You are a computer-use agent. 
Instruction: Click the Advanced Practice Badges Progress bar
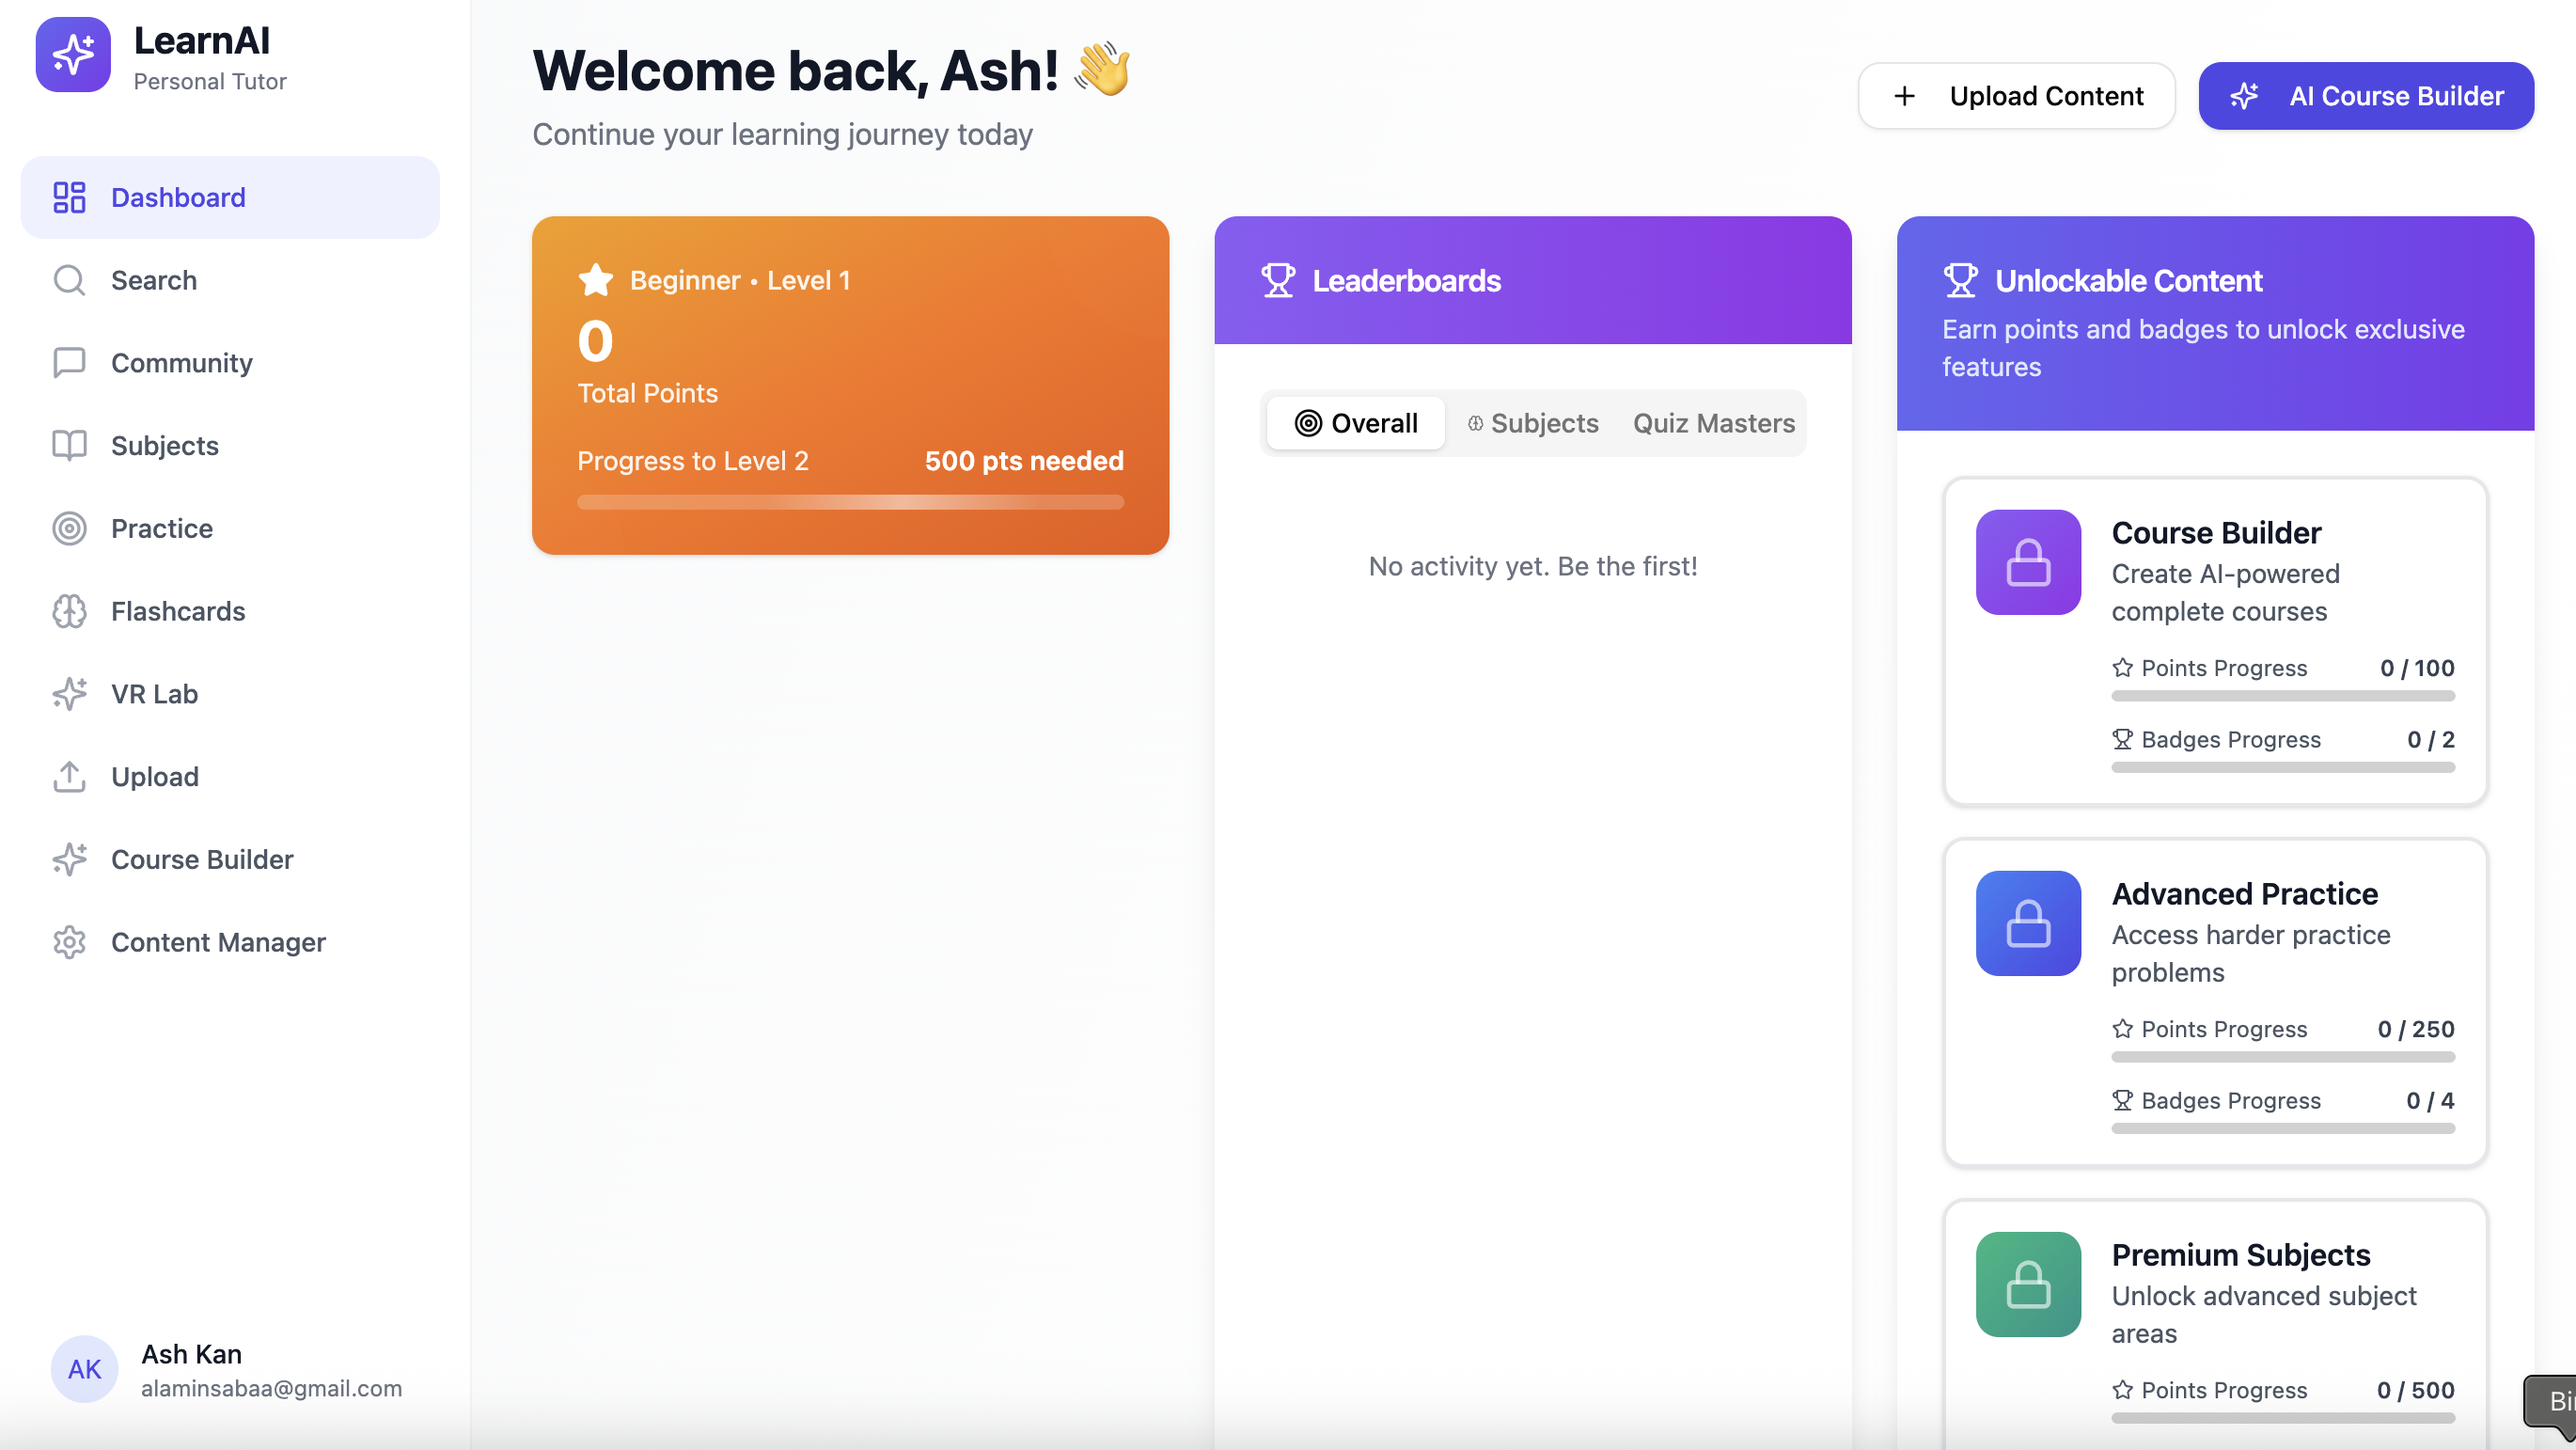pyautogui.click(x=2283, y=1128)
